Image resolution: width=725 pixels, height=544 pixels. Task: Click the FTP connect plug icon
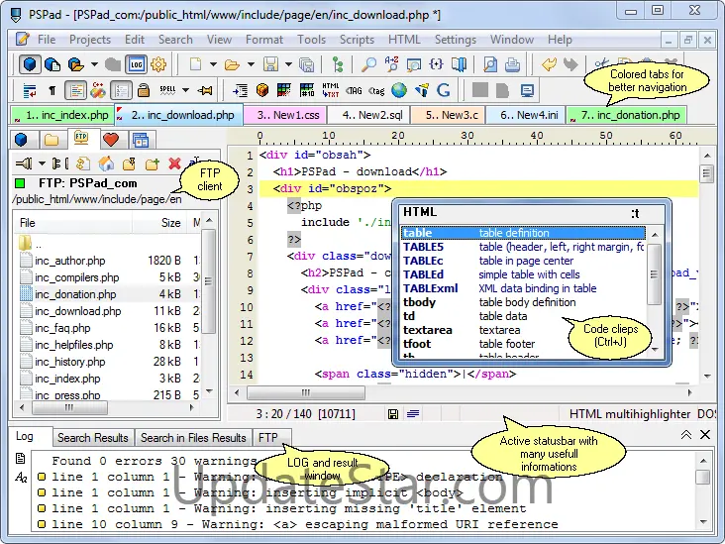pyautogui.click(x=24, y=163)
